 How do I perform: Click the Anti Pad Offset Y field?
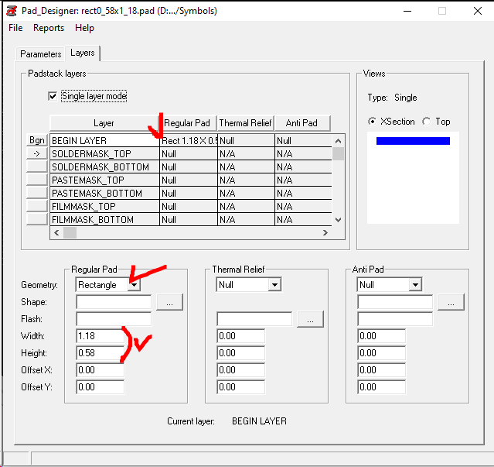pyautogui.click(x=382, y=387)
